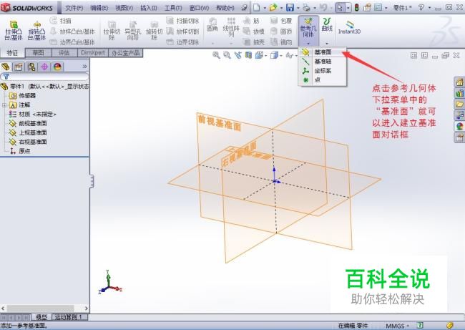Choose 放样切割 lofted cut
The image size is (465, 330).
tap(182, 31)
